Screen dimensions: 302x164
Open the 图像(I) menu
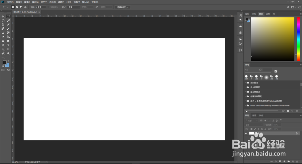pos(27,2)
